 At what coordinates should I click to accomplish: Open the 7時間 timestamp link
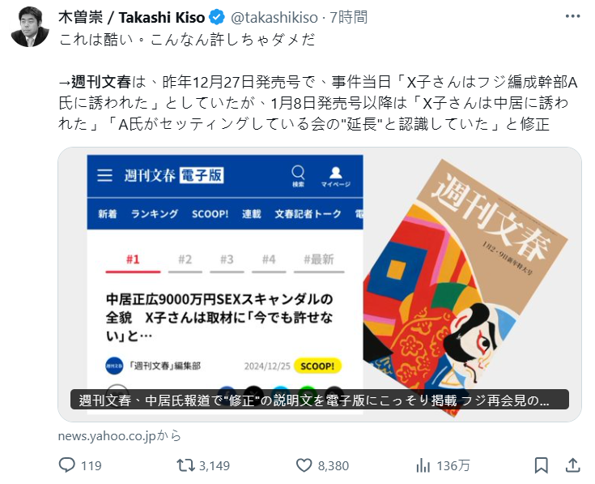point(348,18)
